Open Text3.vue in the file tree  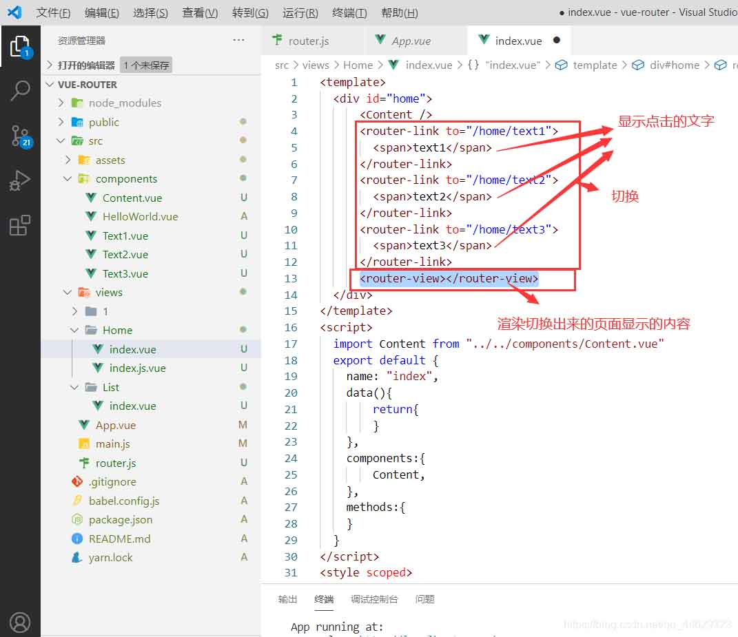pos(151,273)
